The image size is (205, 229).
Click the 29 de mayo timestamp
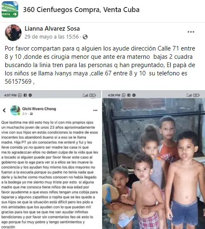(x=52, y=37)
